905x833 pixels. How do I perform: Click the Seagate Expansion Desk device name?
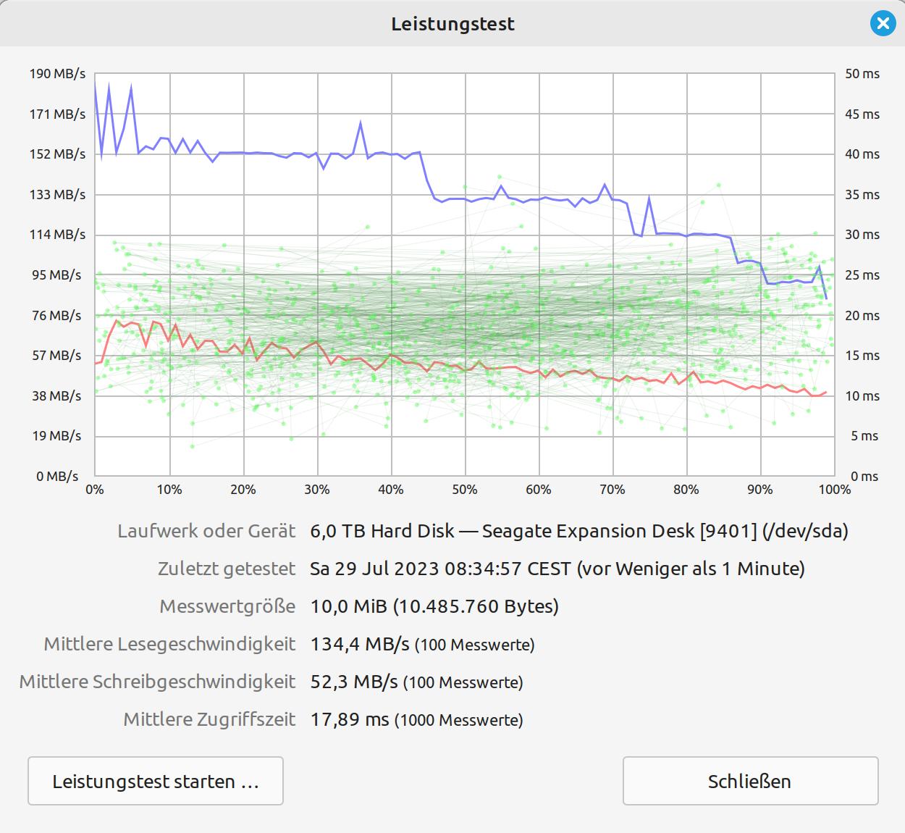point(578,532)
